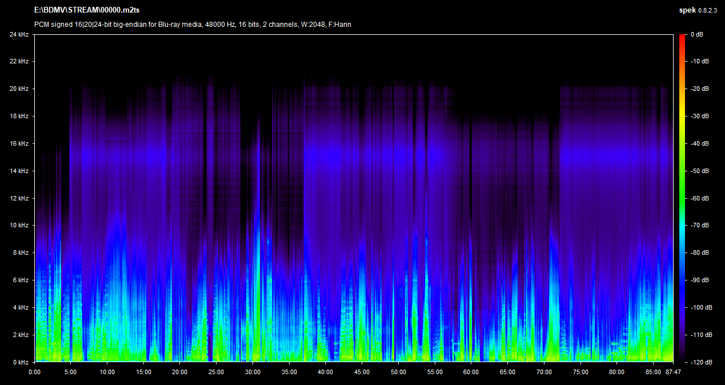The image size is (725, 385).
Task: Click the 0 dB scale label
Action: [696, 34]
